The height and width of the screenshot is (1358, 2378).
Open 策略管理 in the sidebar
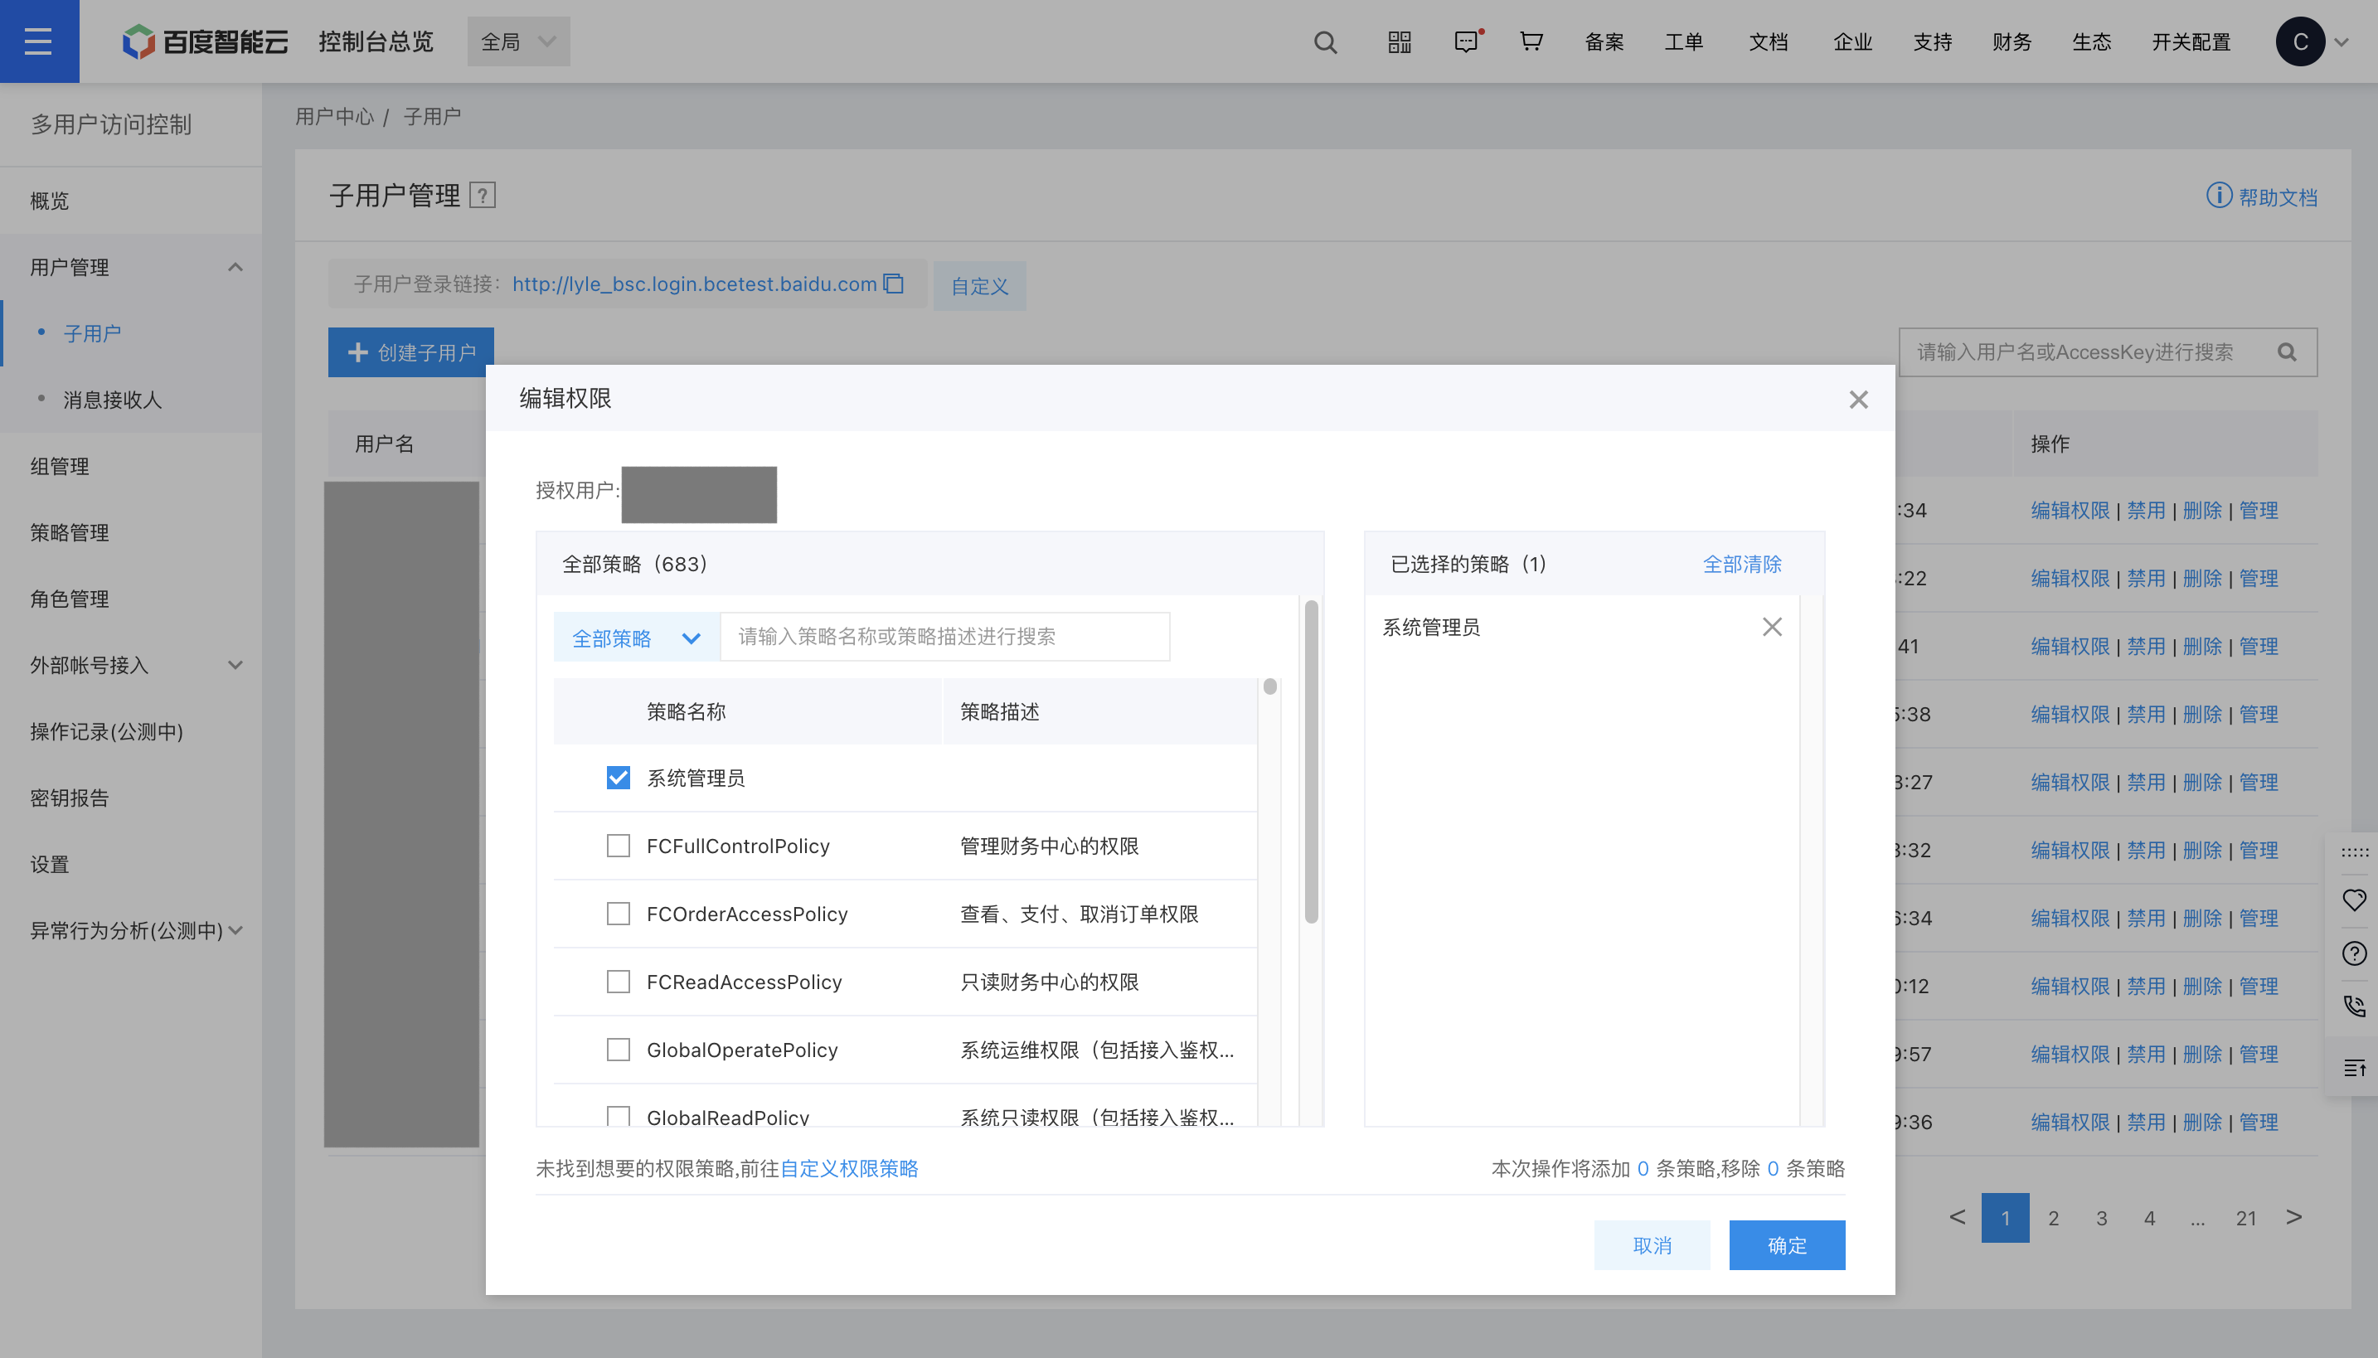pos(69,532)
